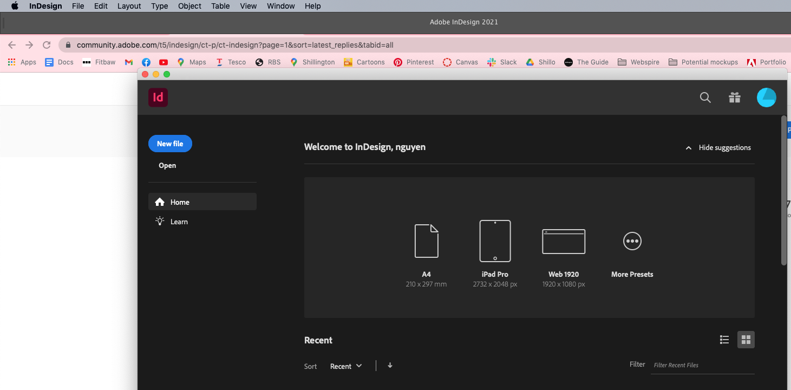Select the A4 document preset
The image size is (791, 390).
426,249
